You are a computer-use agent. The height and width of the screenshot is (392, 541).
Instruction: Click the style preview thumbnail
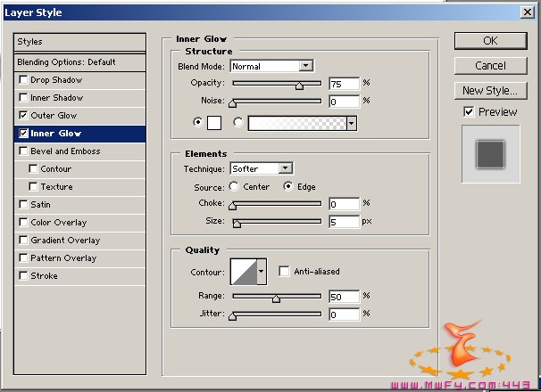491,154
